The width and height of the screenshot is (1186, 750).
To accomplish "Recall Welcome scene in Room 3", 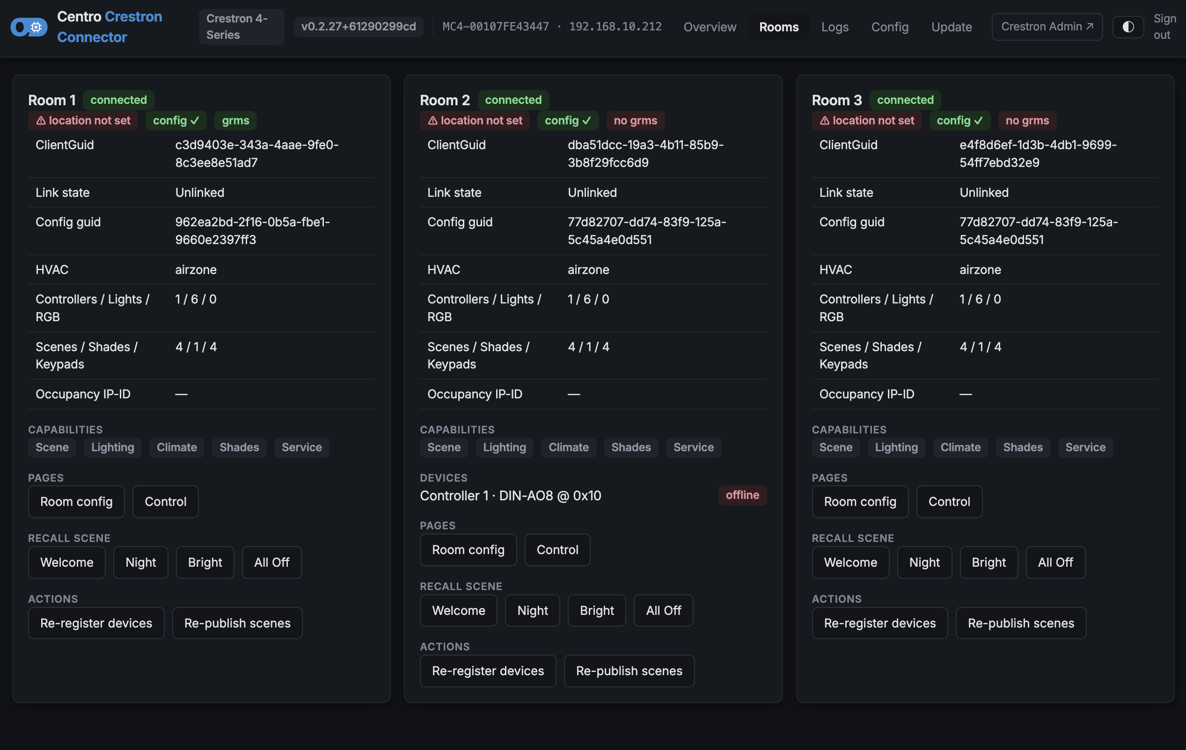I will point(850,562).
